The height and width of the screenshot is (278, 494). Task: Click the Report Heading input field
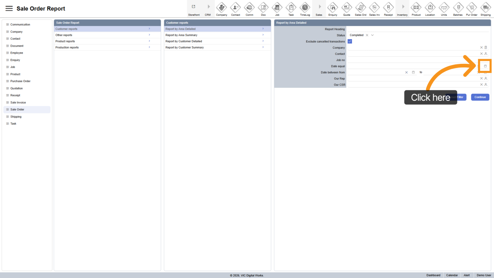coord(418,29)
